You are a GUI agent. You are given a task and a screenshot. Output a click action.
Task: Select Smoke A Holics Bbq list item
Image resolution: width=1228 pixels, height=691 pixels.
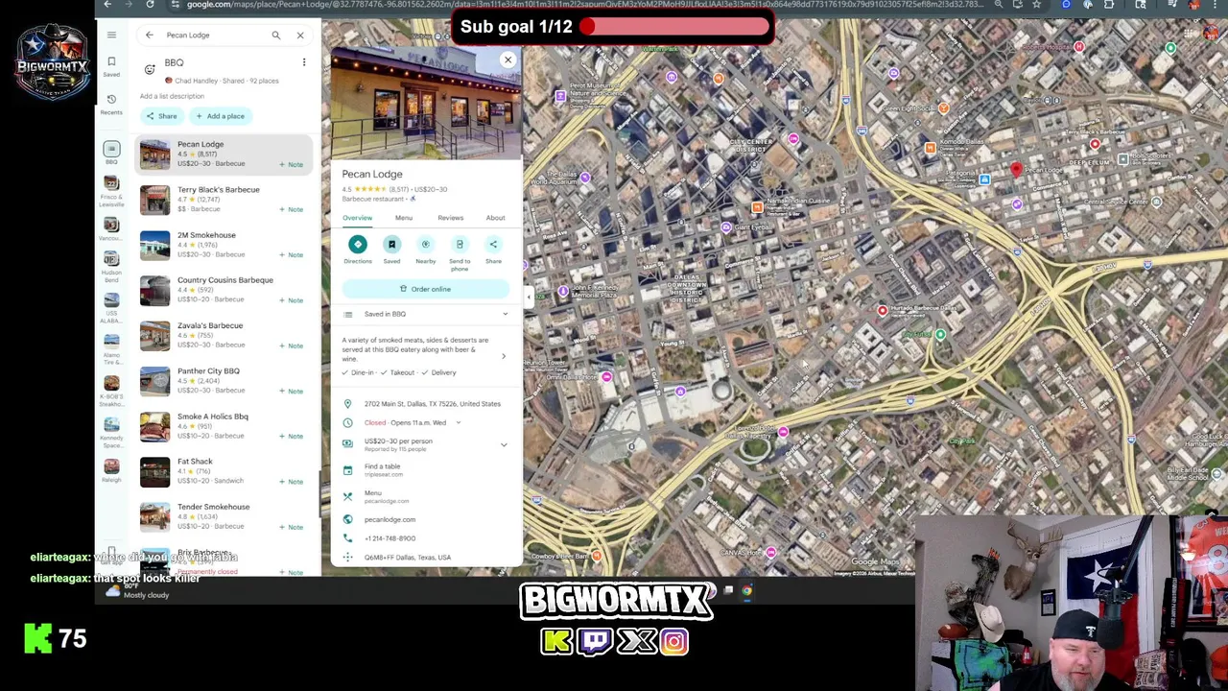point(223,426)
